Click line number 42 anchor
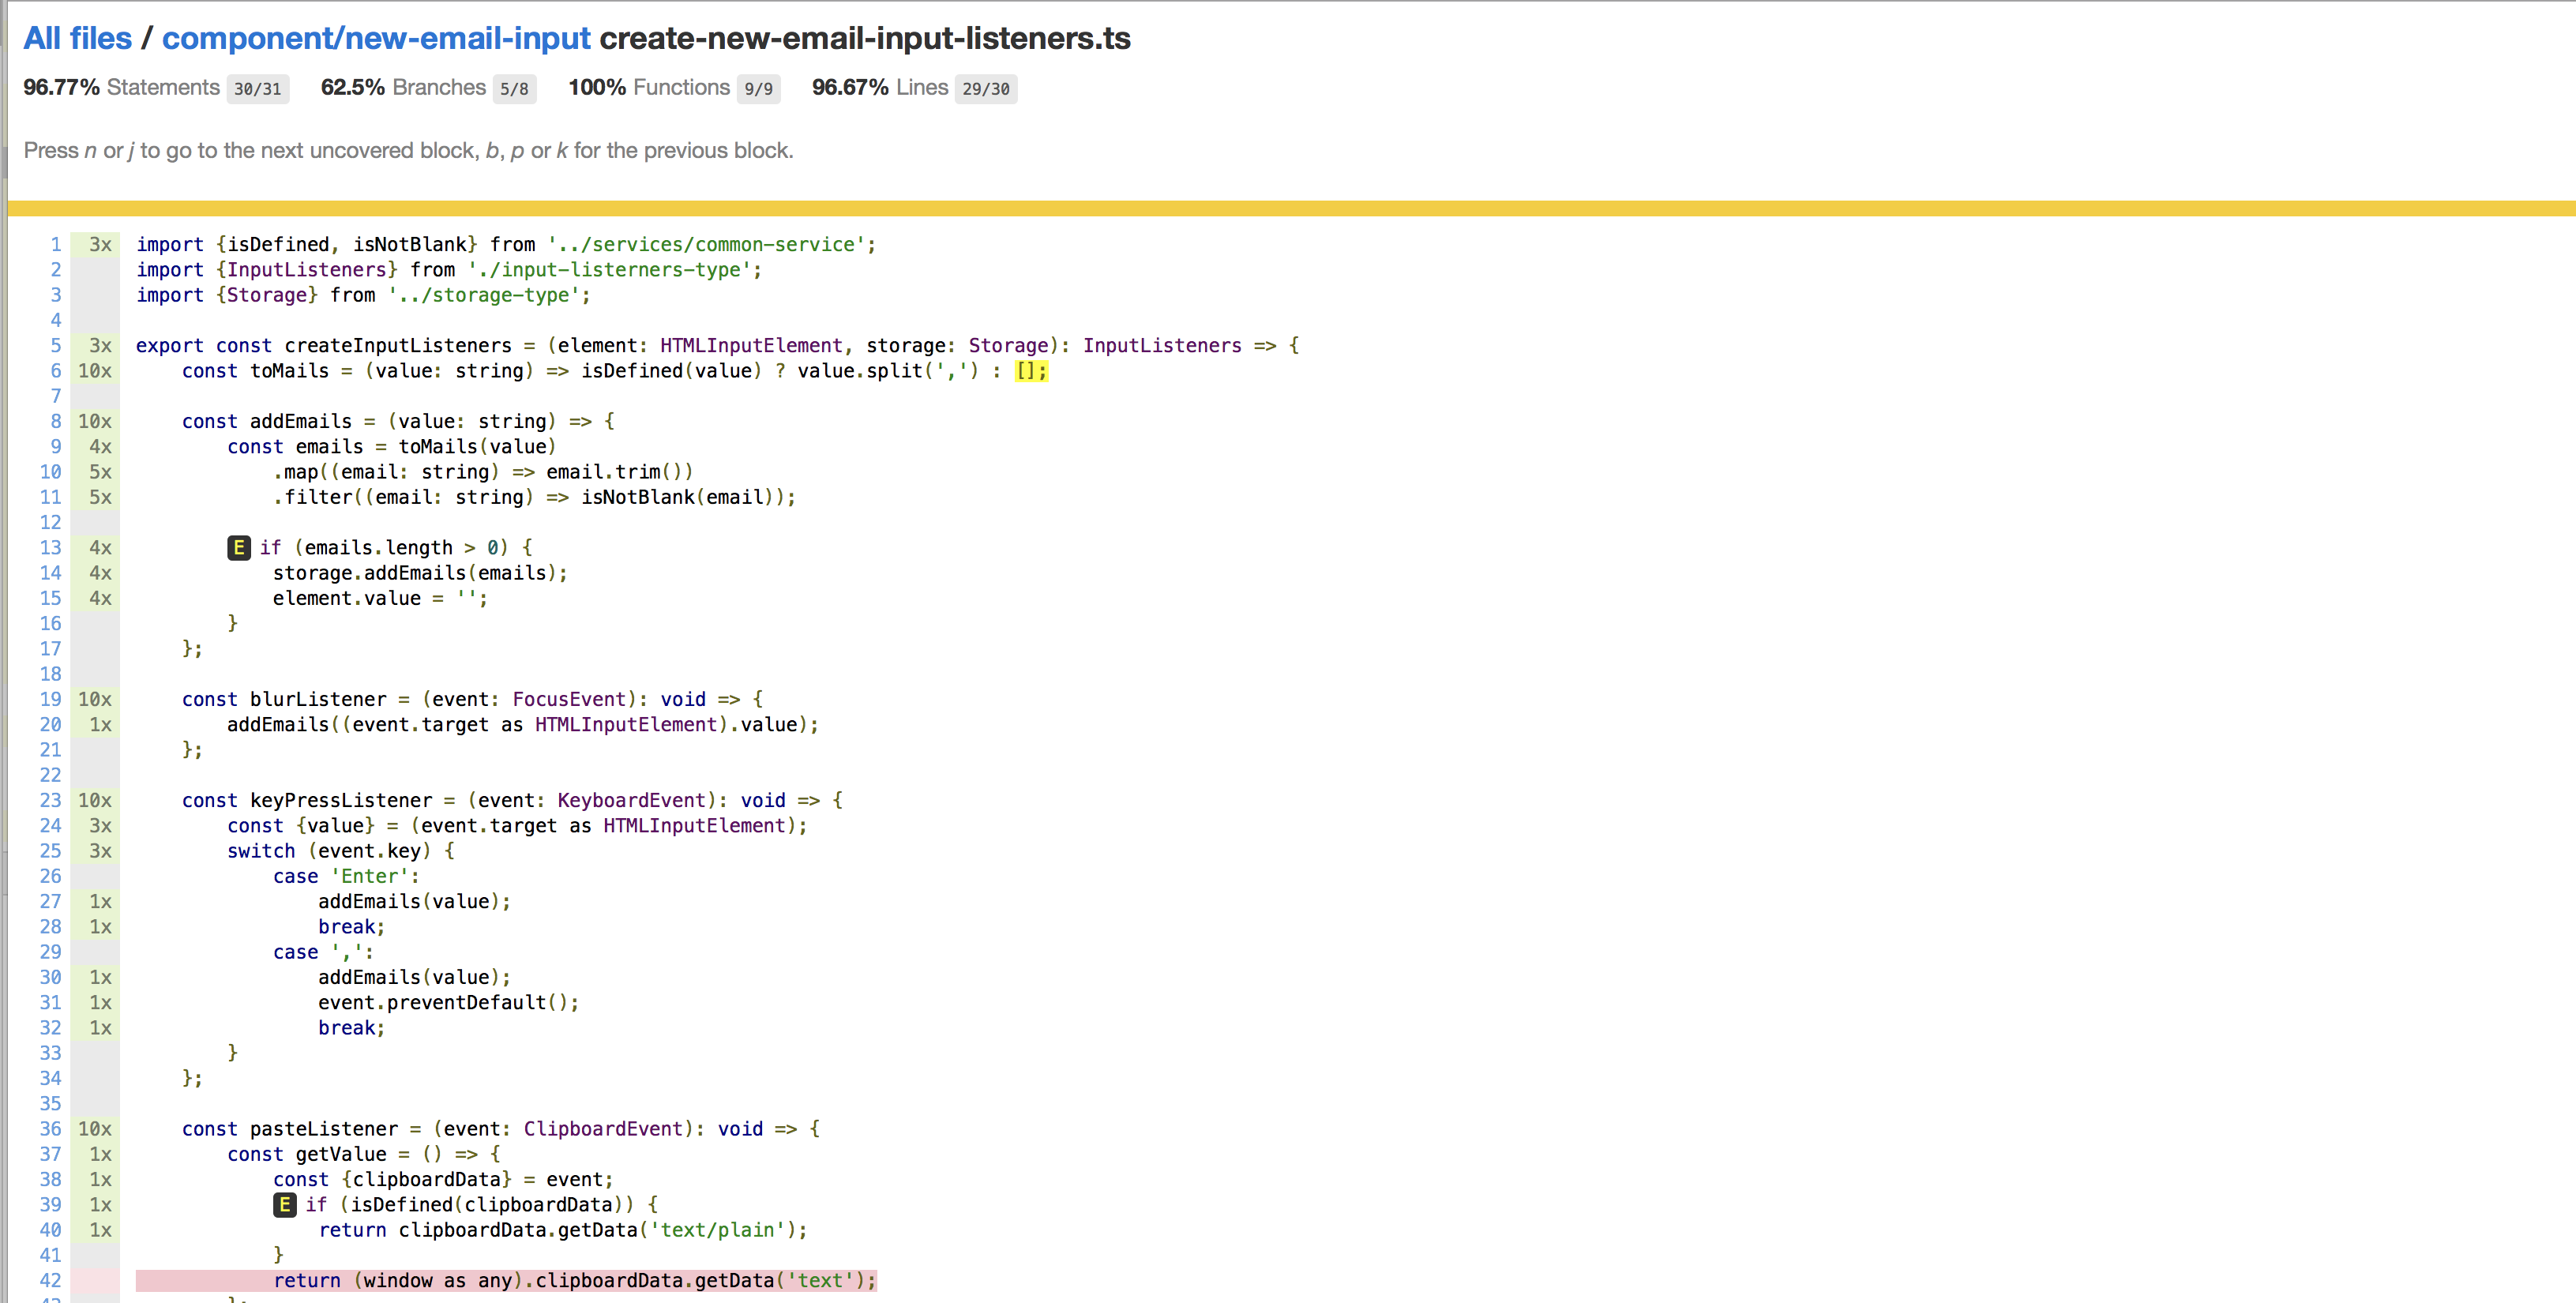Screen dimensions: 2576x1303 (x=51, y=1280)
